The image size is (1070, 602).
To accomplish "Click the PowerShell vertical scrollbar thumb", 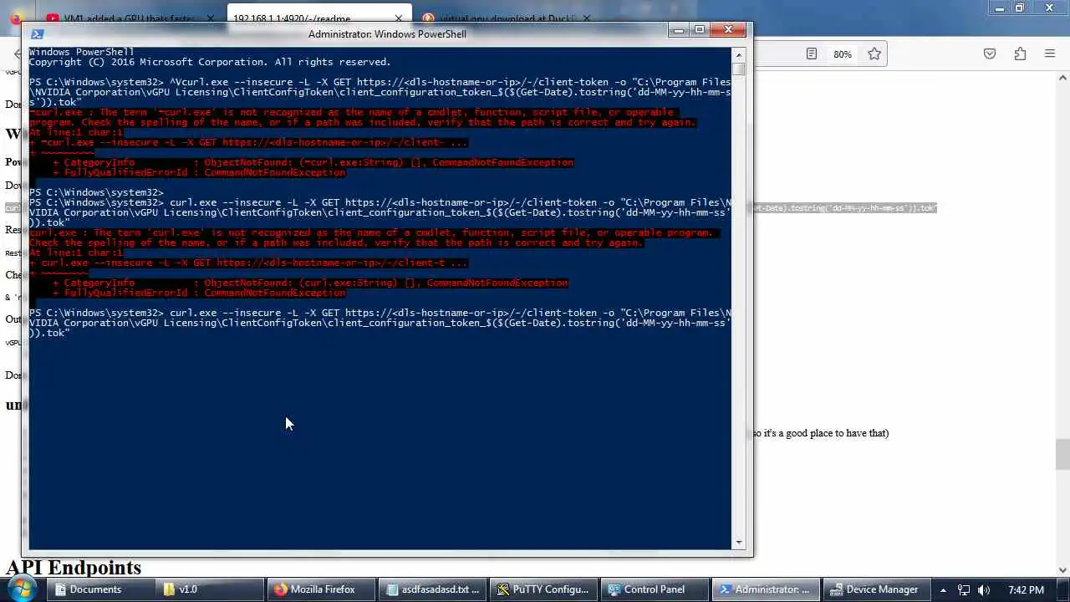I will click(738, 69).
